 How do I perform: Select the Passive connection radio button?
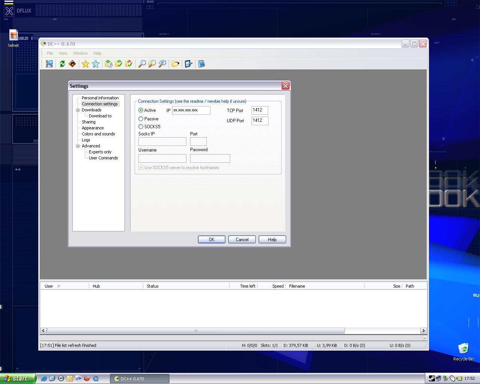point(141,119)
